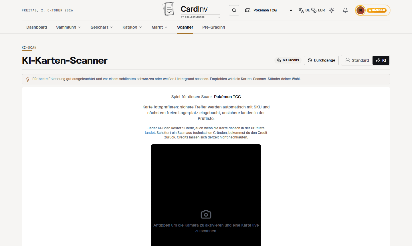Expand the Geschäft menu
The height and width of the screenshot is (246, 412).
tap(102, 27)
